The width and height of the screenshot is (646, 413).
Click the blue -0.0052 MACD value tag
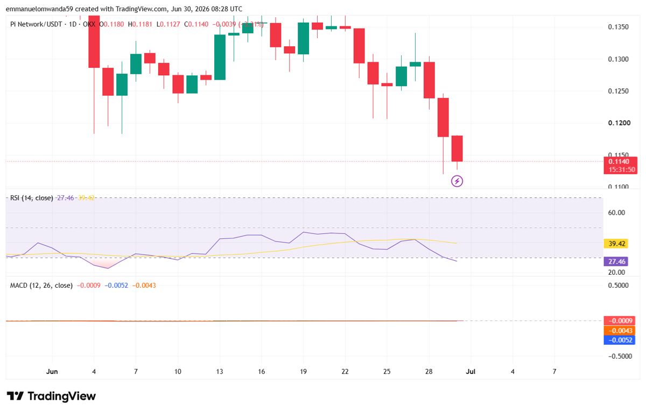tap(620, 340)
